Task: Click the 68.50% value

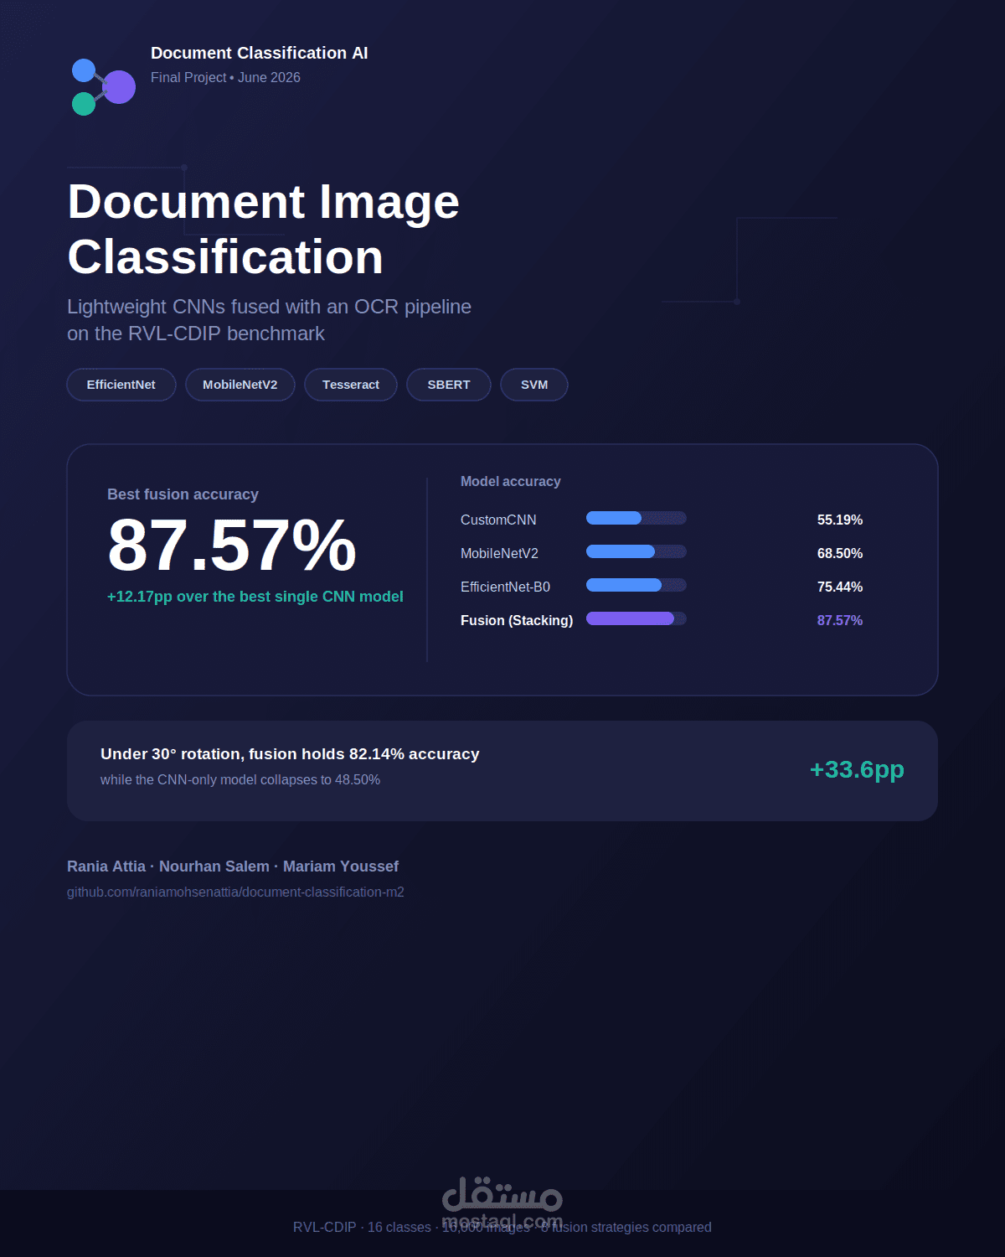Action: (840, 553)
